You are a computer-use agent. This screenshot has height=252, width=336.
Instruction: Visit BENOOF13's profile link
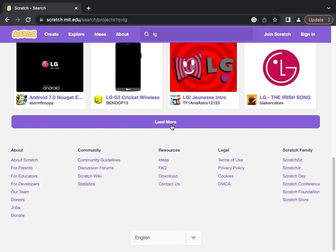(x=117, y=103)
